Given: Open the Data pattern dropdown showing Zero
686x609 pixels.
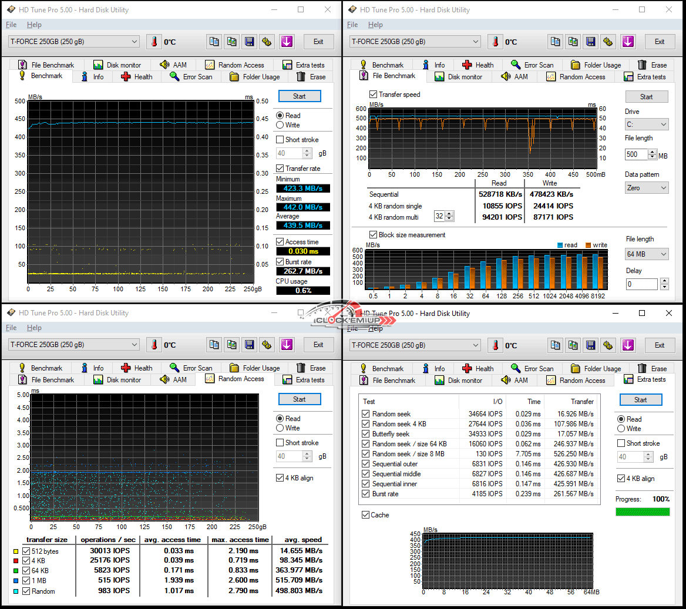Looking at the screenshot, I should tap(647, 188).
